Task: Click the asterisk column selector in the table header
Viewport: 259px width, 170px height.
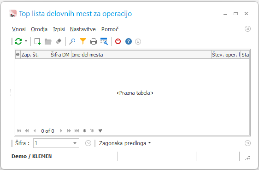Action: [x=18, y=55]
